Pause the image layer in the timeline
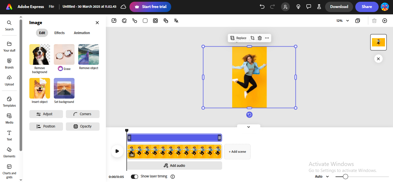 pyautogui.click(x=129, y=138)
